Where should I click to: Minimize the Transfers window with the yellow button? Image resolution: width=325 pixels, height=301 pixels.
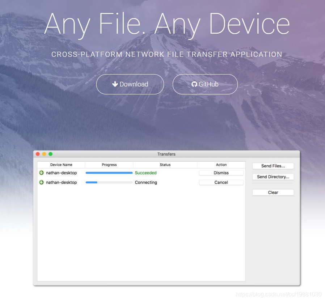click(44, 154)
